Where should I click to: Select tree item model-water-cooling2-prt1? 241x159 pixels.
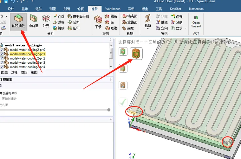click(x=28, y=54)
